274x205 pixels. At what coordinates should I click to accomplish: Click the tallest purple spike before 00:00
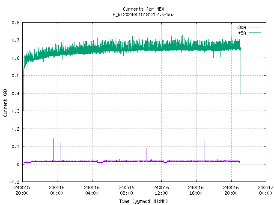coord(53,149)
